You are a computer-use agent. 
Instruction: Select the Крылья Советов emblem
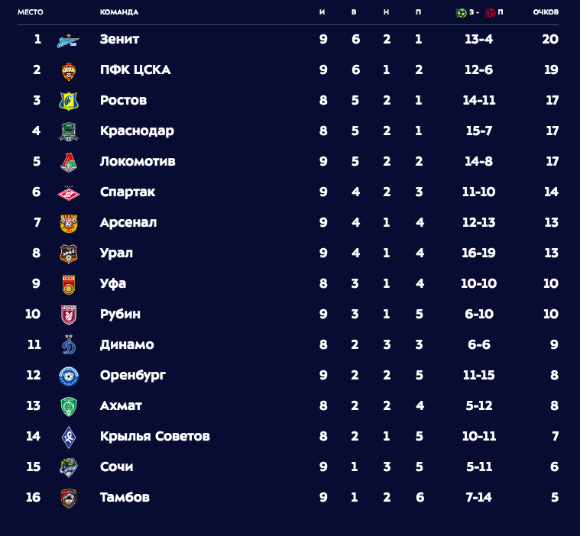click(69, 437)
